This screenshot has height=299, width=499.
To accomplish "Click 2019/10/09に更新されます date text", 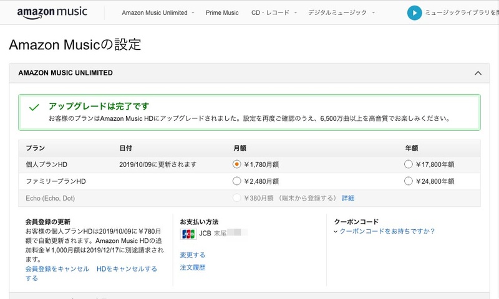I will (x=158, y=164).
